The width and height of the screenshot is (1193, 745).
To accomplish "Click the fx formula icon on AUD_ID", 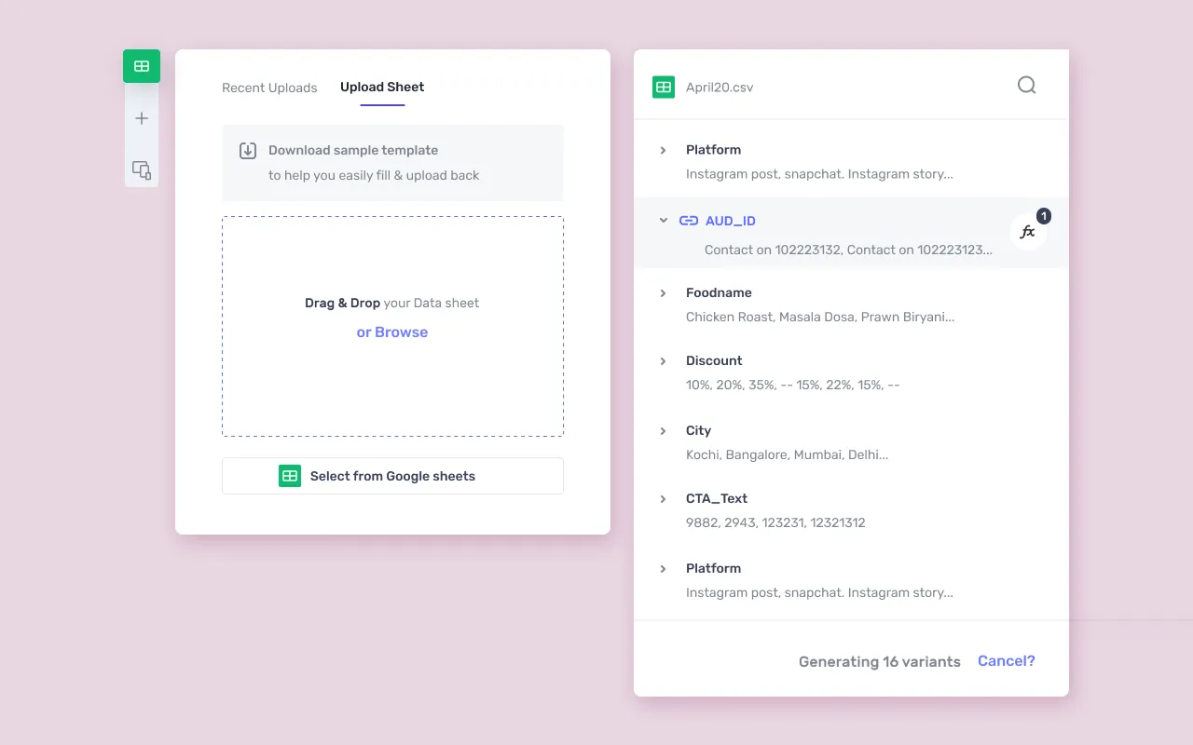I will click(1027, 233).
